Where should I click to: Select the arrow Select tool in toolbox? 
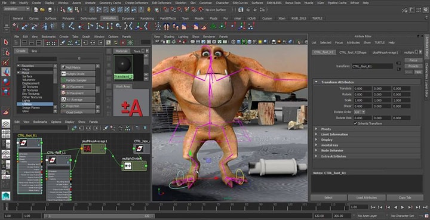(x=6, y=42)
